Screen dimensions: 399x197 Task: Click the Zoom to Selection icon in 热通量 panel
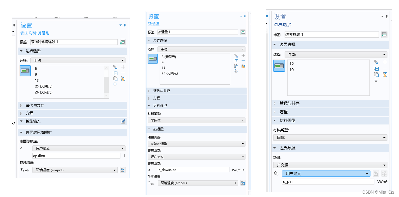click(236, 71)
